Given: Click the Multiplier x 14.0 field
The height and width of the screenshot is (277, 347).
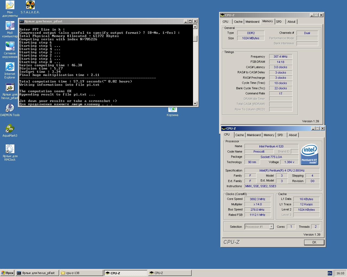Looking at the screenshot, I should tap(257, 204).
